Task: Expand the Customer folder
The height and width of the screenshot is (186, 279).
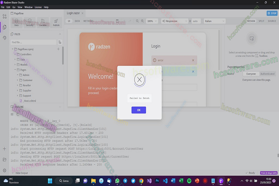Action: pyautogui.click(x=17, y=80)
